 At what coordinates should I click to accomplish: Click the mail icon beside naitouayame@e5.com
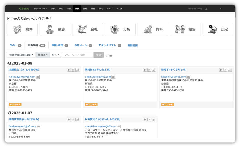38,77
